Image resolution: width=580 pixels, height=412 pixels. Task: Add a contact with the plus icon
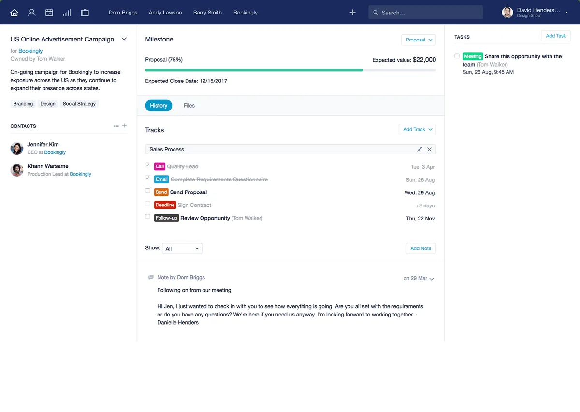124,126
